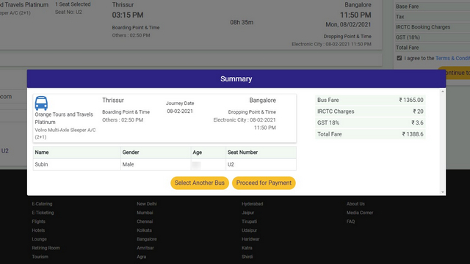Open the Terms & Conditions link

click(452, 58)
